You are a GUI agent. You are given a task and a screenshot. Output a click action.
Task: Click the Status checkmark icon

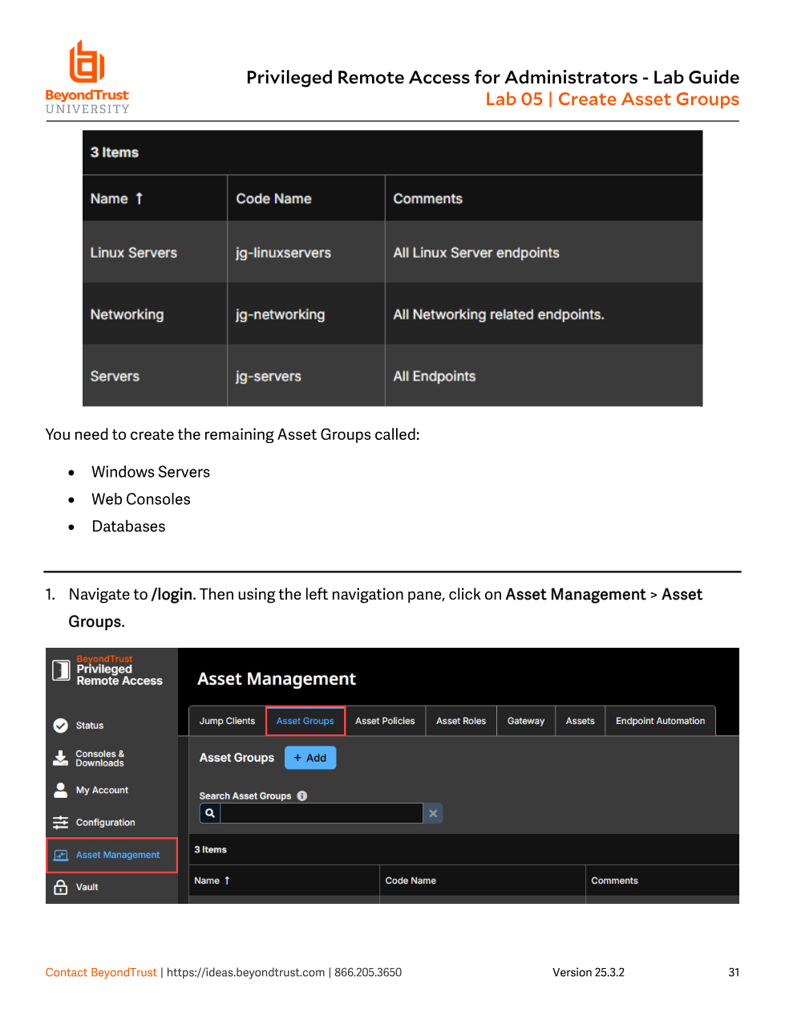pyautogui.click(x=60, y=726)
